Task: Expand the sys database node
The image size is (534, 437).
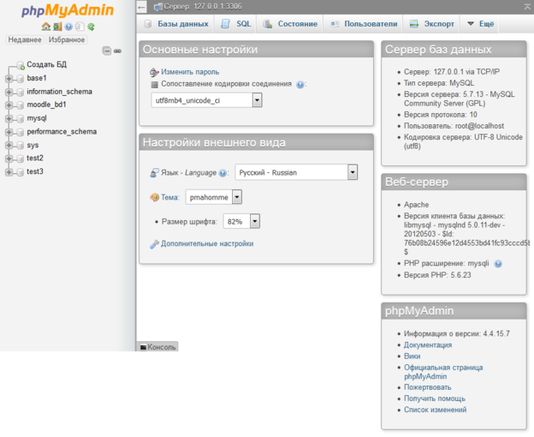Action: coord(9,146)
